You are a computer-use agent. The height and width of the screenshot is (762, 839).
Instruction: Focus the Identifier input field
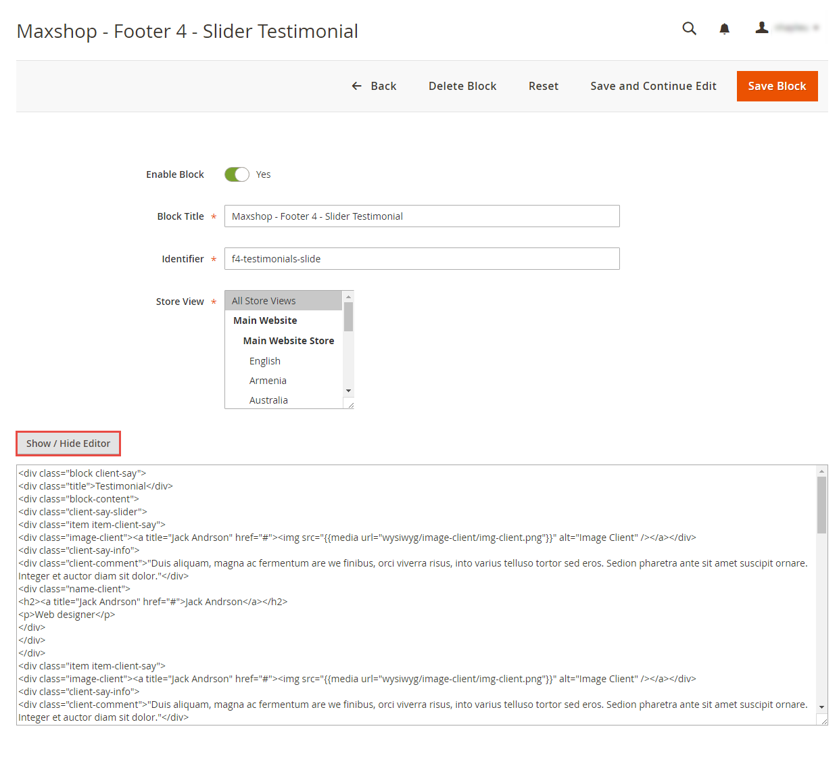point(422,259)
